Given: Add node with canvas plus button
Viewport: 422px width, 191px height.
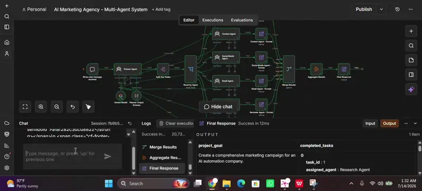Looking at the screenshot, I should [411, 31].
